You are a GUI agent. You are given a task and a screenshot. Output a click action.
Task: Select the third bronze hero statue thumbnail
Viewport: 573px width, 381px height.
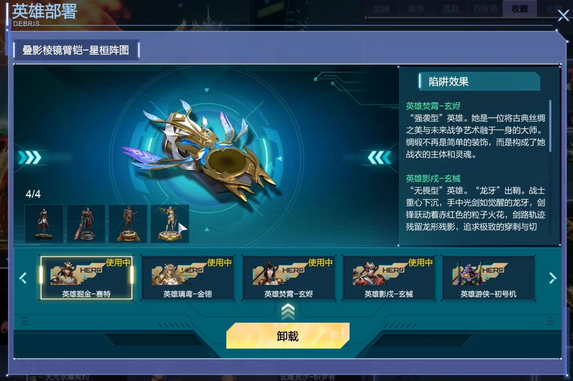coord(128,224)
